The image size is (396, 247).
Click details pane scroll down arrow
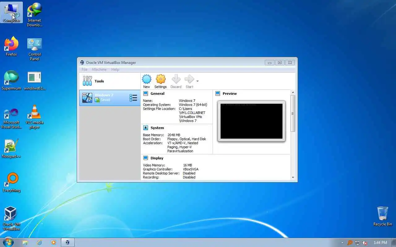293,178
